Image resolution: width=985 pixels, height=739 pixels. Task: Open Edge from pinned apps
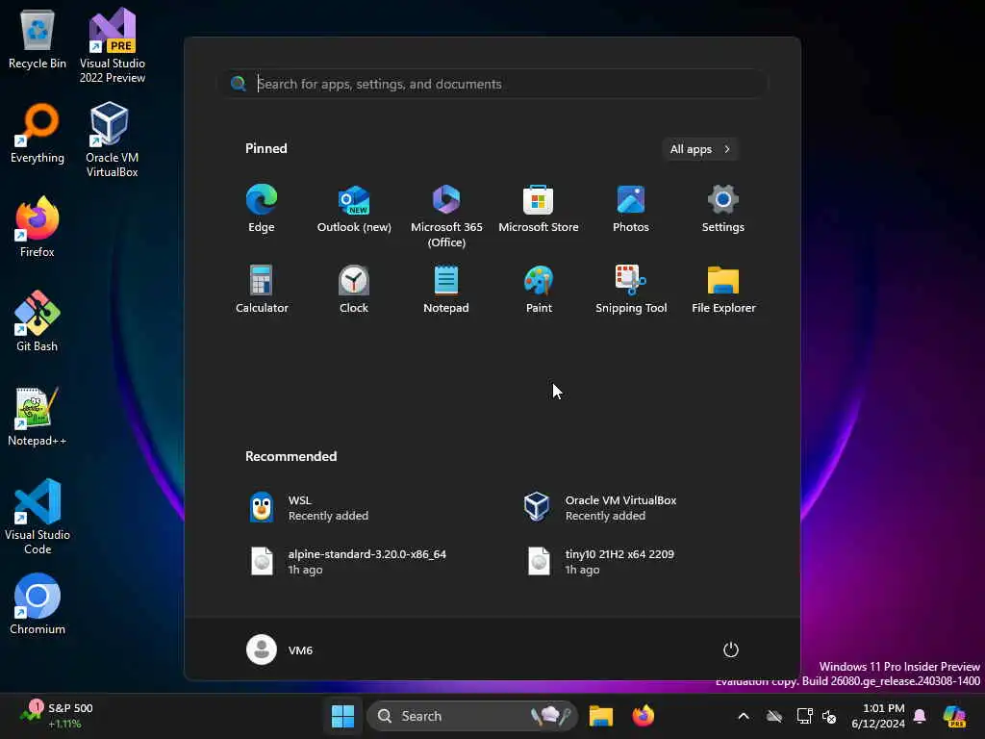(262, 209)
